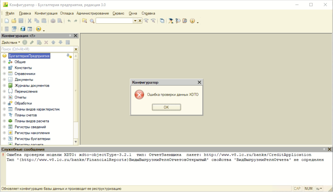This screenshot has width=333, height=192.
Task: Open the dropdown arrow beside play icon
Action: coord(44,30)
